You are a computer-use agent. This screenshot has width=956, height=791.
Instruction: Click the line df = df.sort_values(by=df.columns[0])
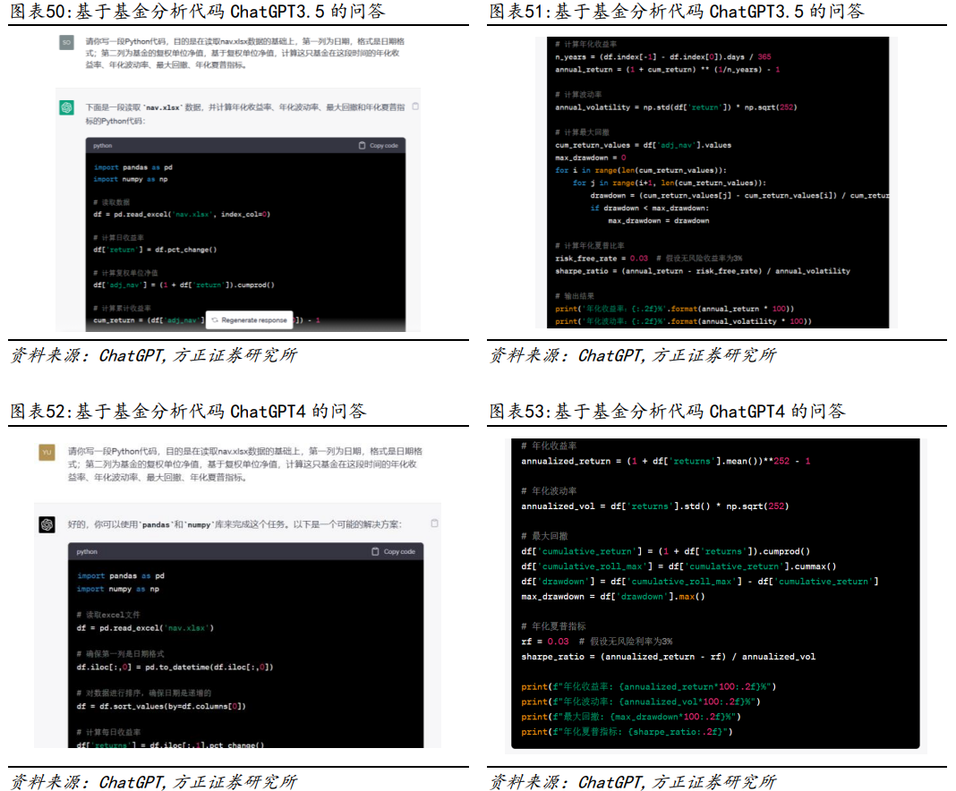coord(161,706)
